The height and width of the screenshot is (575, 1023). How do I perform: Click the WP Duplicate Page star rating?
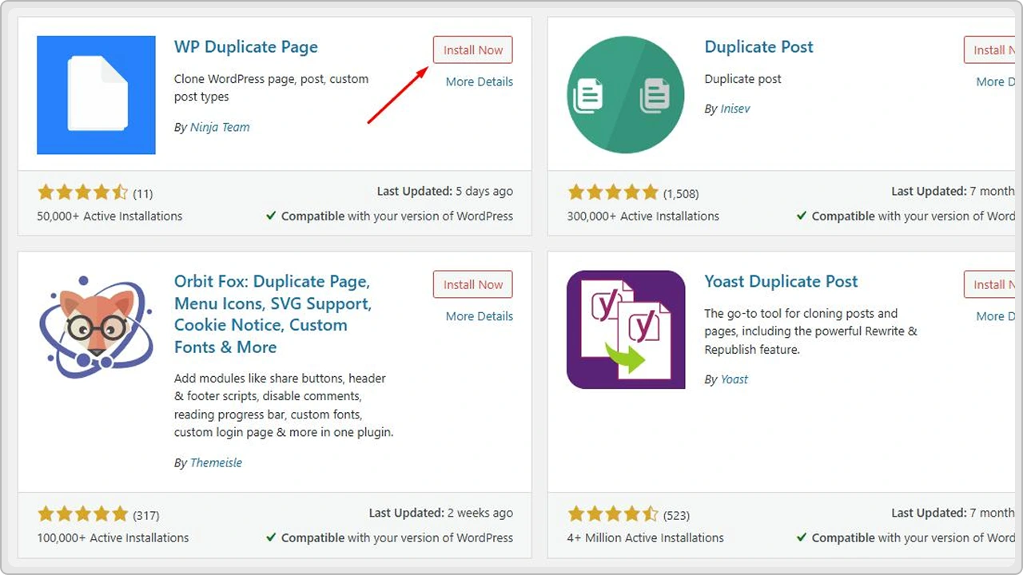(82, 192)
